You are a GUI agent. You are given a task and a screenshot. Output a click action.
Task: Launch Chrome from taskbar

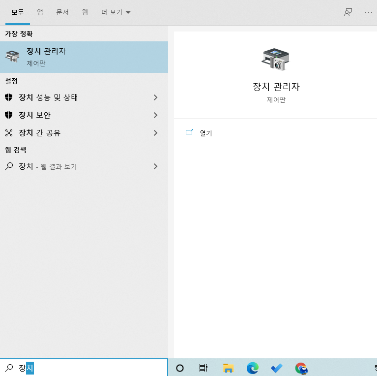point(301,369)
